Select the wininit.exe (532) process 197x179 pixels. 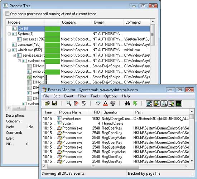78,50
